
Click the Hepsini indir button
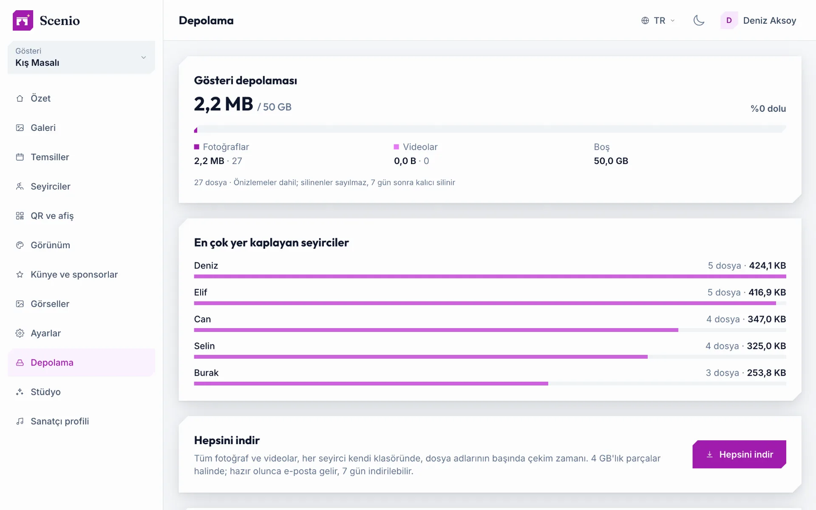tap(739, 454)
